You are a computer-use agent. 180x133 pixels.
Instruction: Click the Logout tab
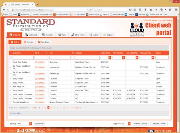[x=108, y=35]
